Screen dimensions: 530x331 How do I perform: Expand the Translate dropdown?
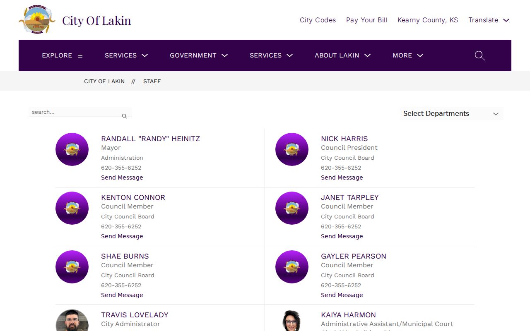[x=489, y=20]
